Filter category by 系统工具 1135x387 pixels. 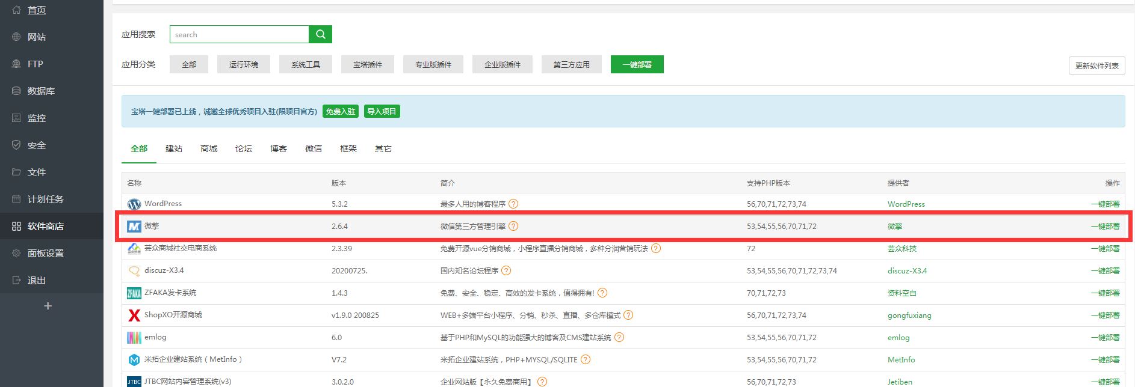pos(306,64)
